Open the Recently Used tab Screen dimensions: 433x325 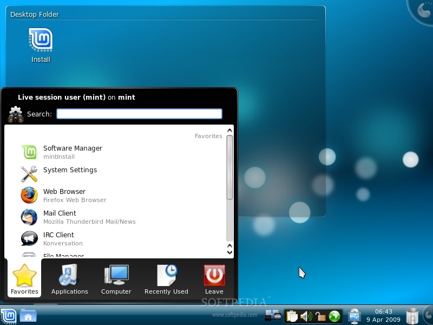point(166,279)
